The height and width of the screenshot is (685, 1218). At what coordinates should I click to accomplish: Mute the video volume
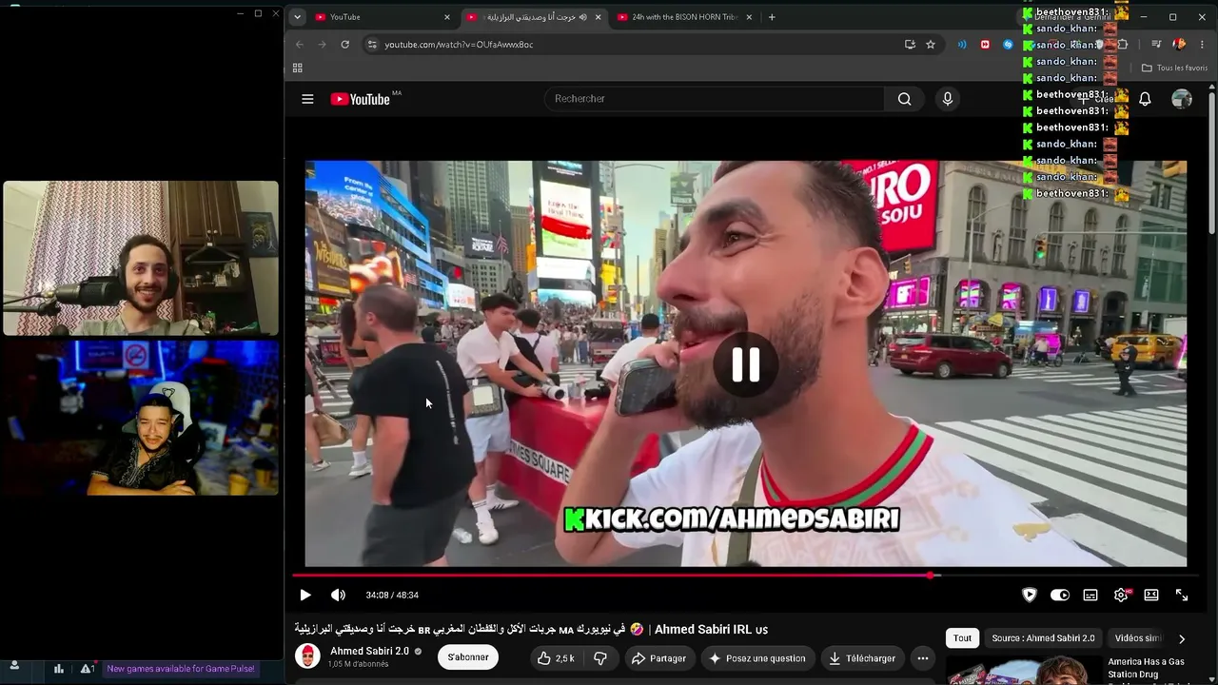[x=338, y=596]
